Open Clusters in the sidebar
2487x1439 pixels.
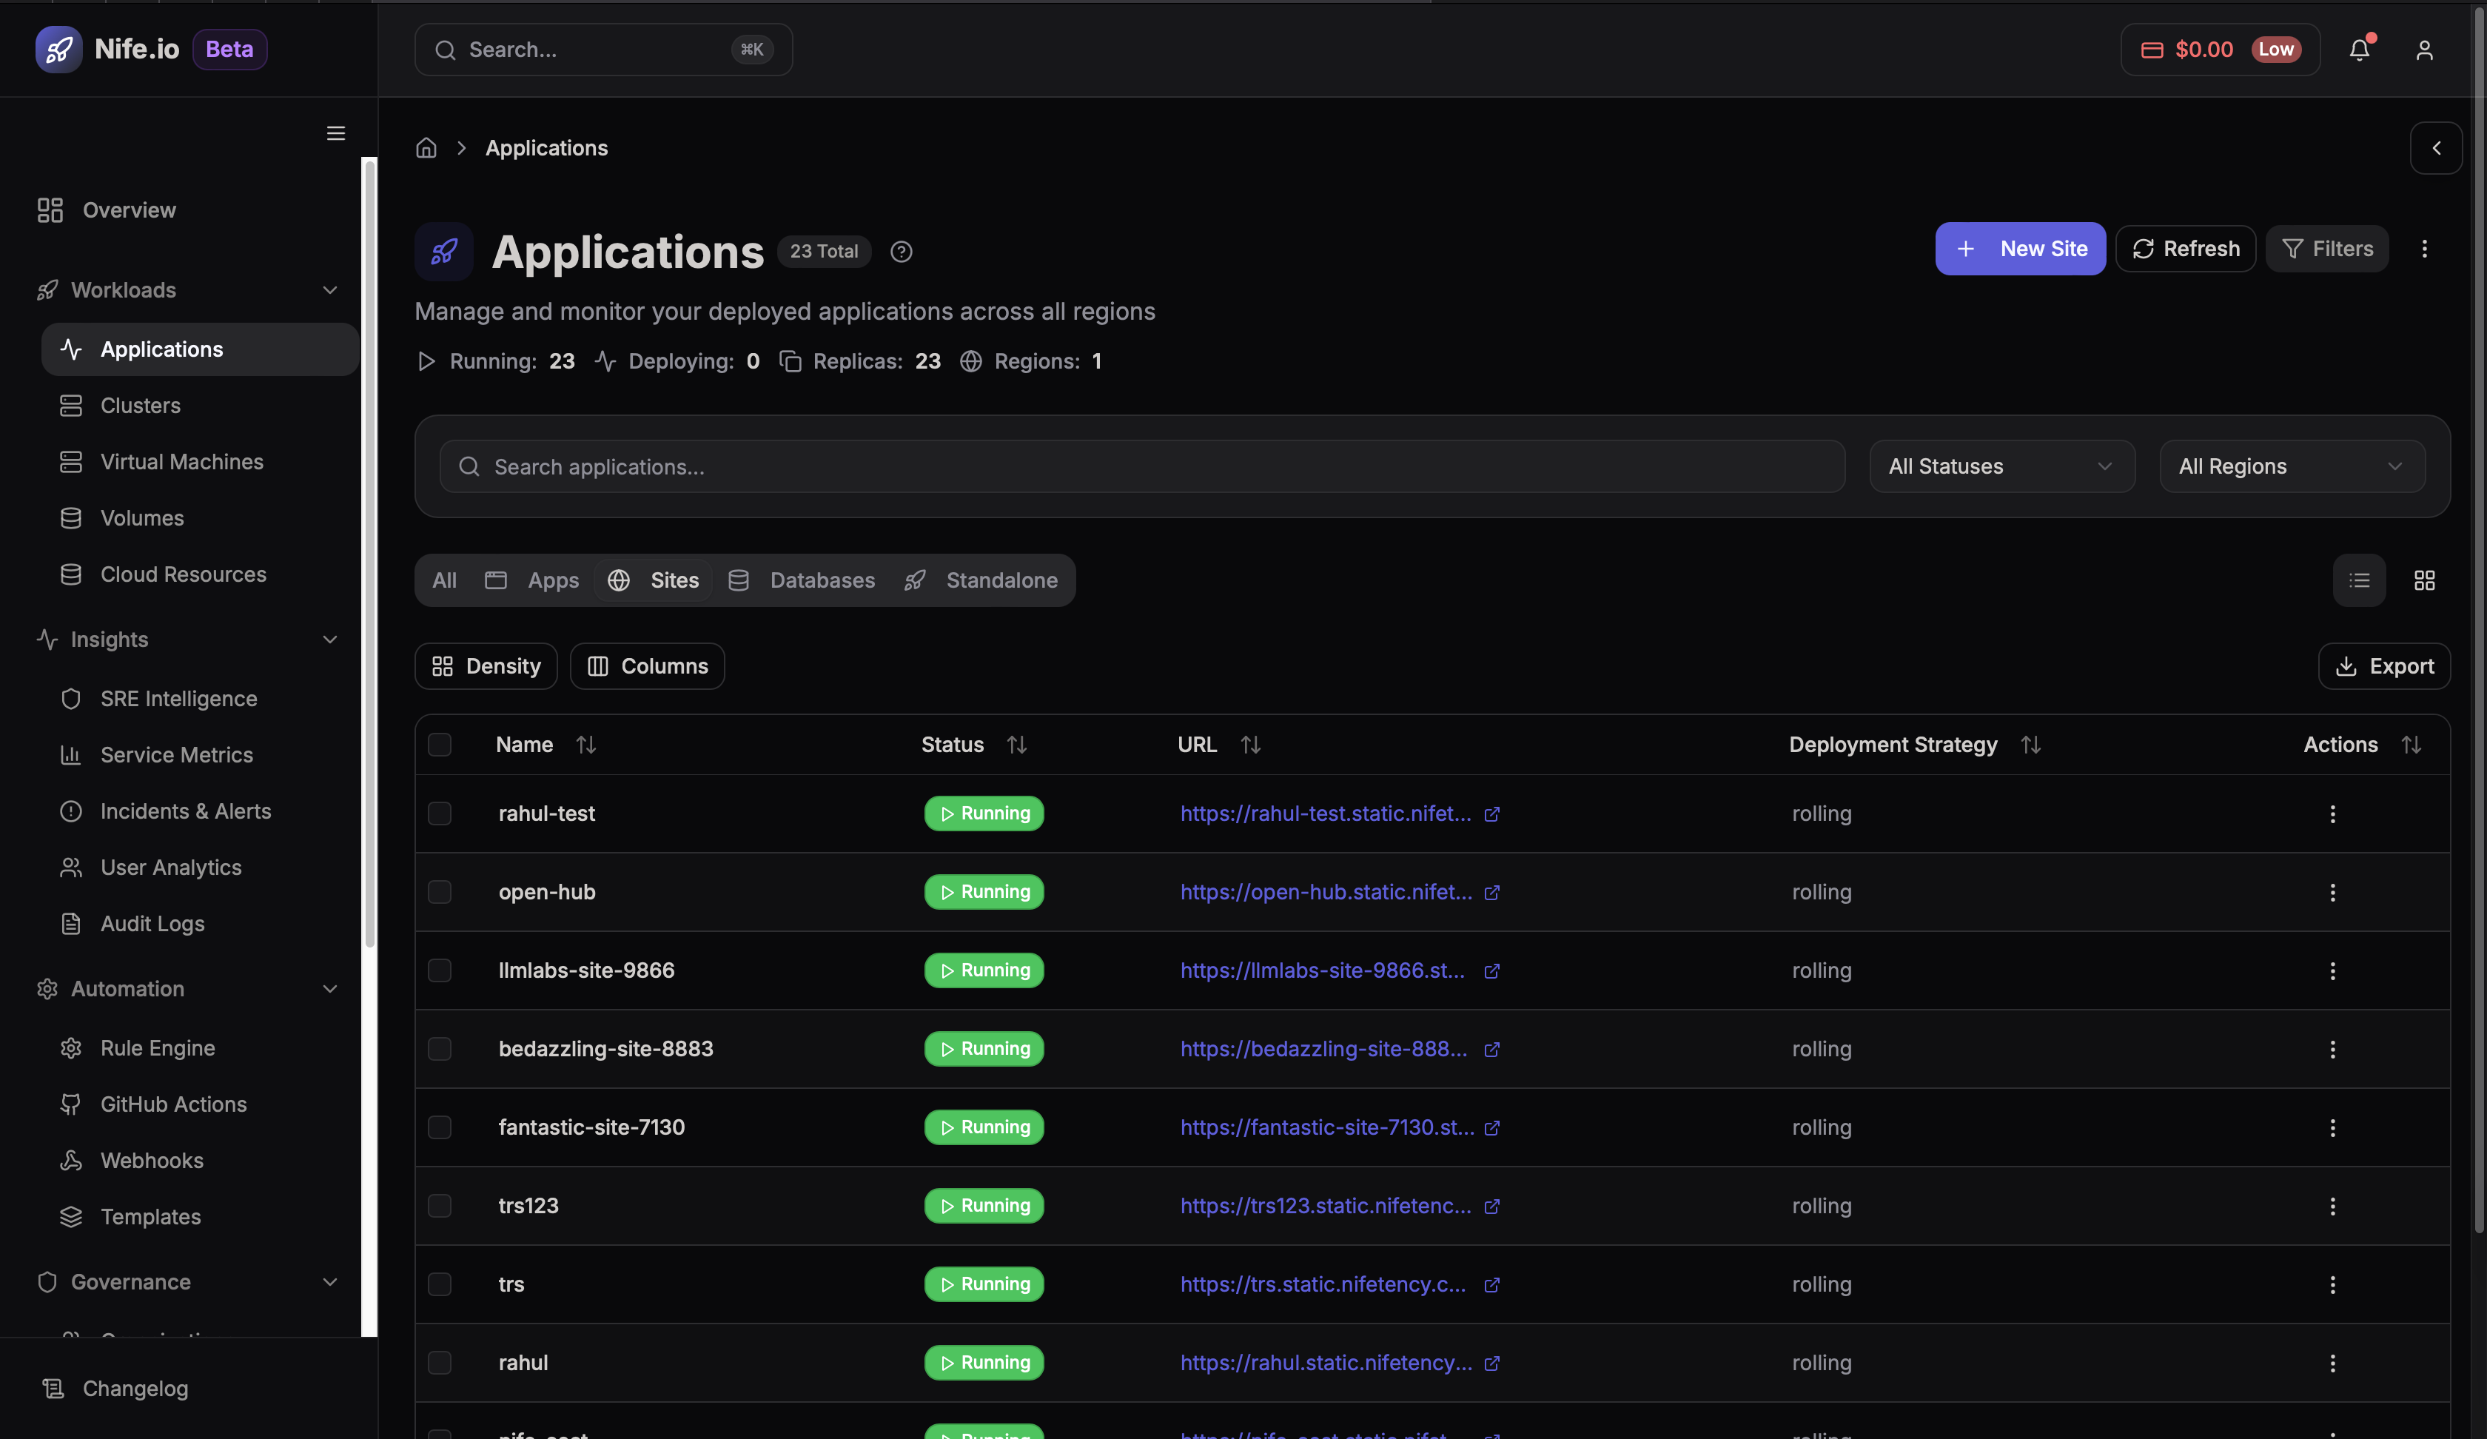pos(140,406)
